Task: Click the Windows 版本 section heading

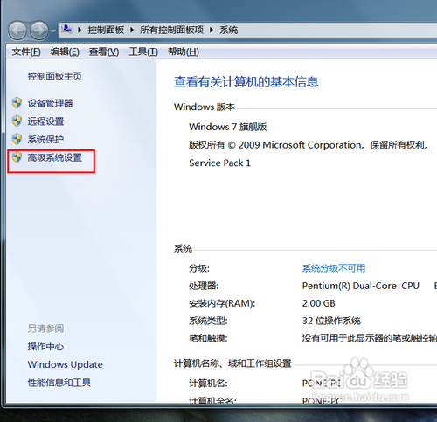Action: (205, 107)
